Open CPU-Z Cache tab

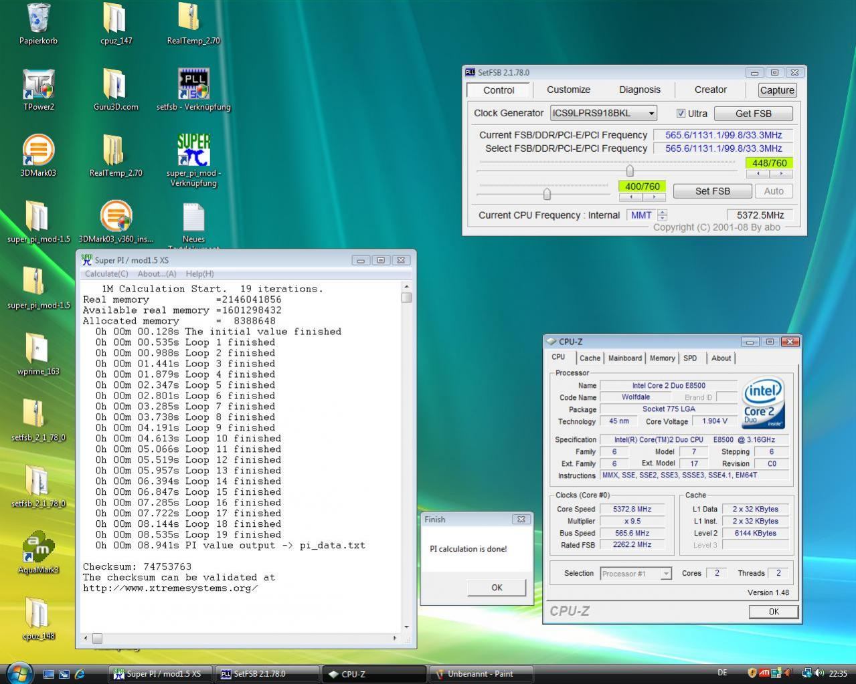590,358
